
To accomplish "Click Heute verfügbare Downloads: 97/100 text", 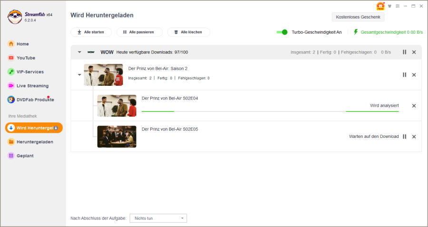I will (152, 52).
